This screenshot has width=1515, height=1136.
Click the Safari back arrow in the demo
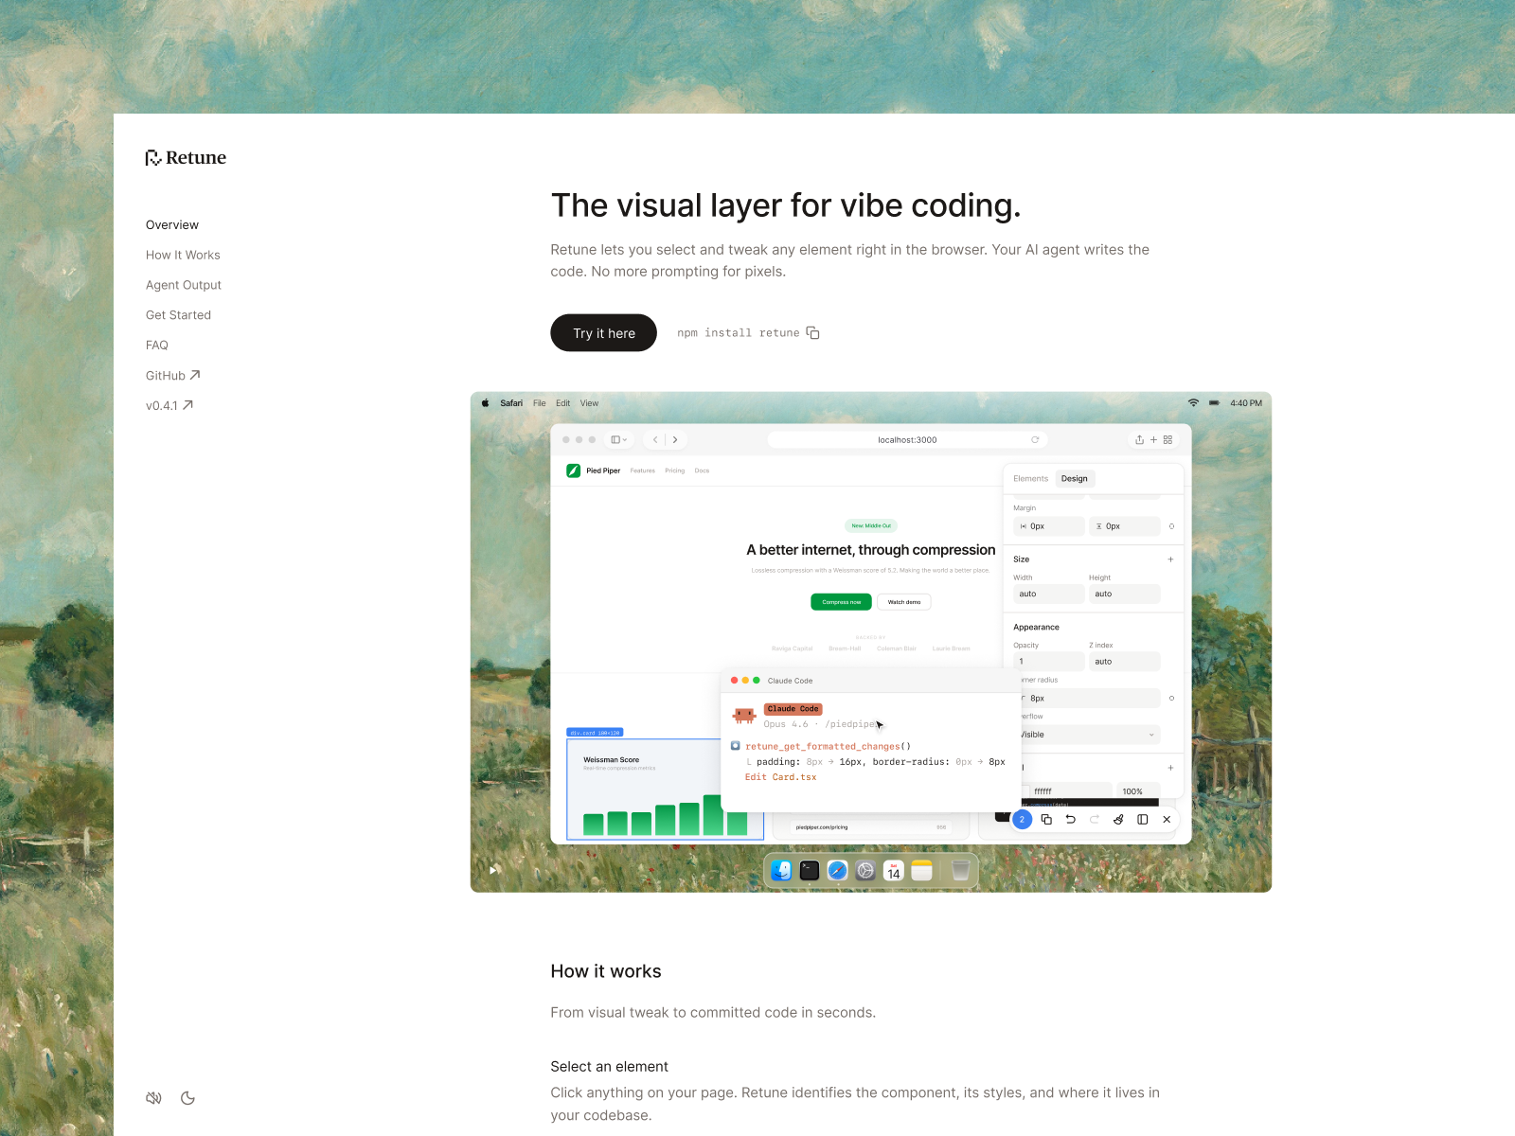point(655,440)
